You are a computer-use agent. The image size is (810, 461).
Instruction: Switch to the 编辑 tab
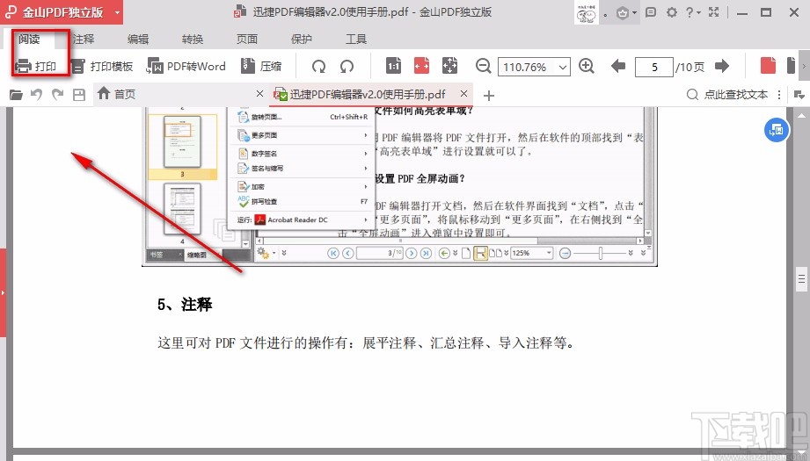138,40
